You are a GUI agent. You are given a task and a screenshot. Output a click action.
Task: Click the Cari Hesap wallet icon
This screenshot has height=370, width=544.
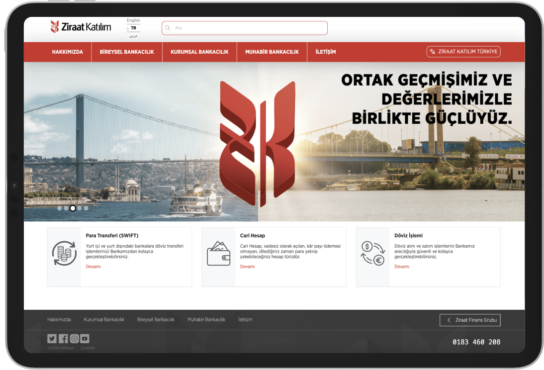(x=218, y=253)
